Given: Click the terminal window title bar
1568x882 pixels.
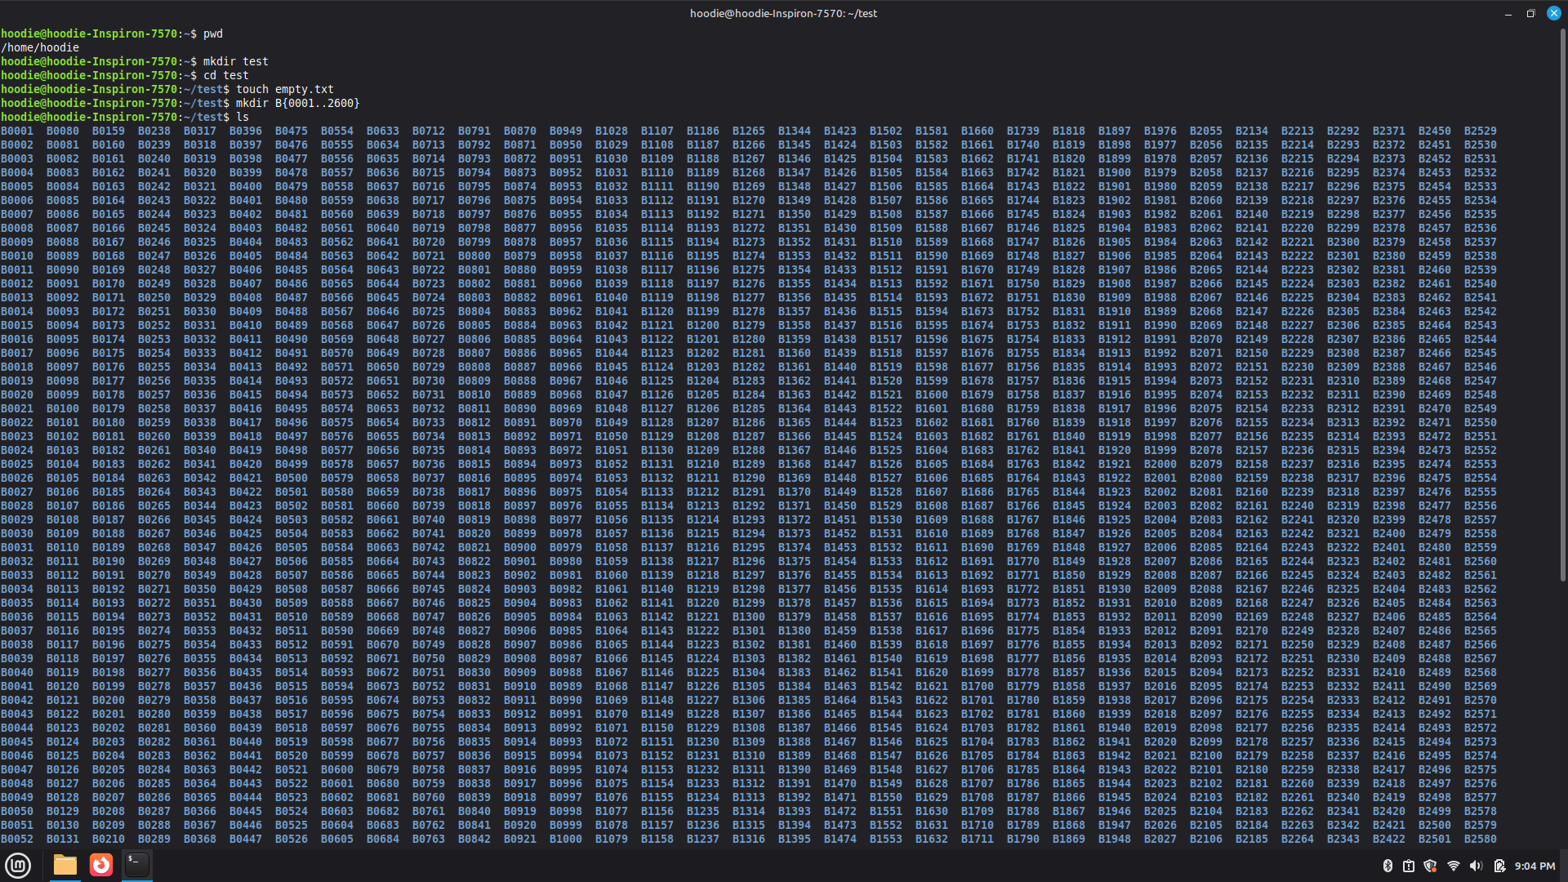Looking at the screenshot, I should coord(782,13).
